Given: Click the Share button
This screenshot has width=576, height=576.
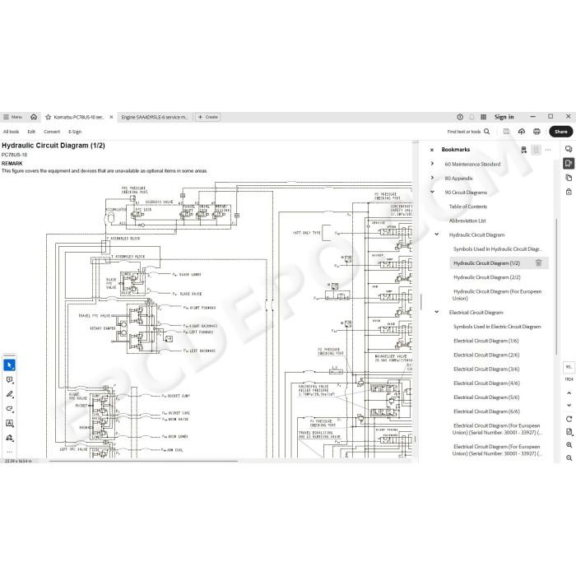Looking at the screenshot, I should (561, 132).
